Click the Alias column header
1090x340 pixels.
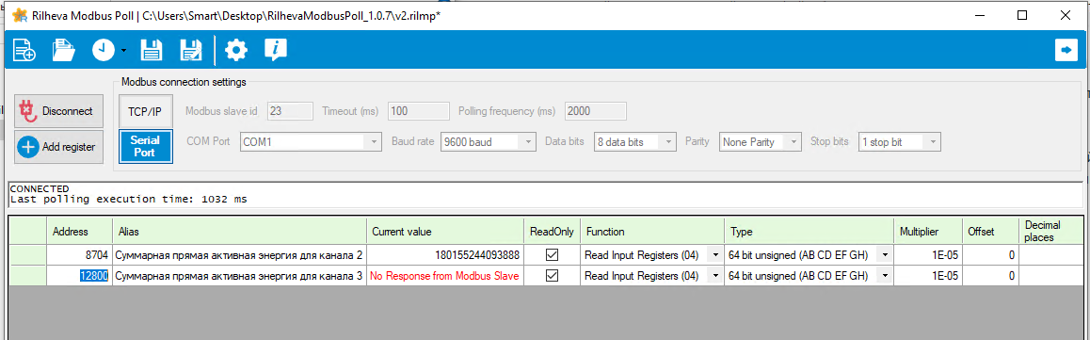click(x=240, y=231)
